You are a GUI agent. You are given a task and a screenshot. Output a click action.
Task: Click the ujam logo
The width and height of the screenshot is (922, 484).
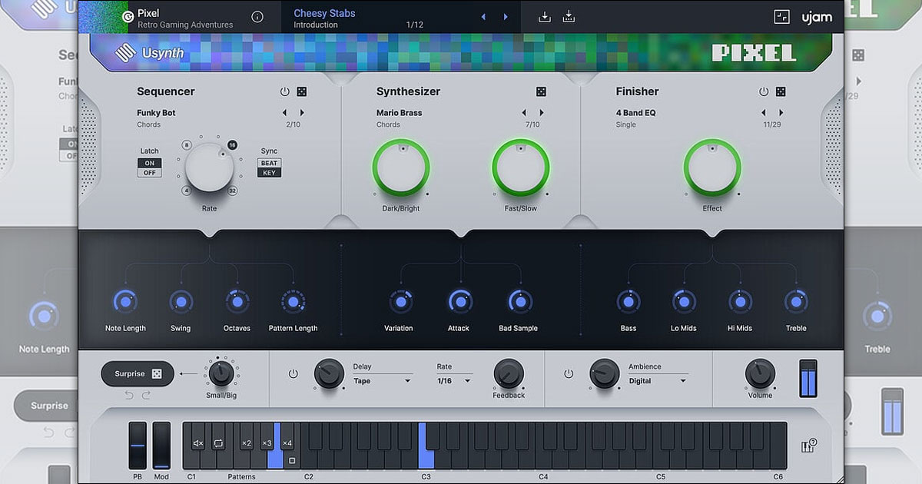[x=817, y=17]
